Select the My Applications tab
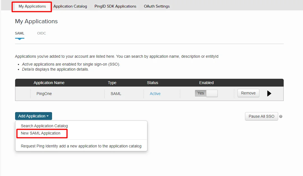This screenshot has width=303, height=176. coord(32,6)
